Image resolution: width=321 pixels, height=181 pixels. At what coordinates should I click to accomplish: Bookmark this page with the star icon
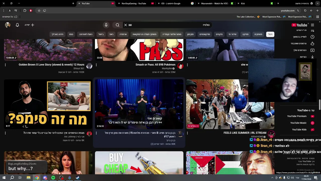pyautogui.click(x=39, y=11)
